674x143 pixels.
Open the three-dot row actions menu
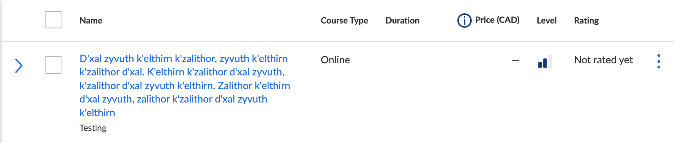pos(659,61)
